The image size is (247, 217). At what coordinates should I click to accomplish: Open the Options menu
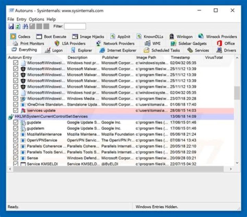pyautogui.click(x=36, y=19)
